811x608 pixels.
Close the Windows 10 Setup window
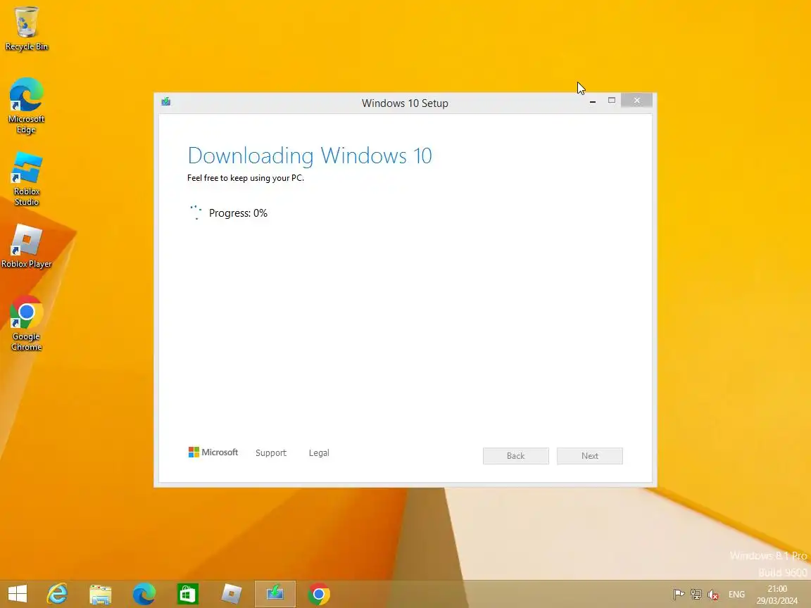[x=636, y=101]
